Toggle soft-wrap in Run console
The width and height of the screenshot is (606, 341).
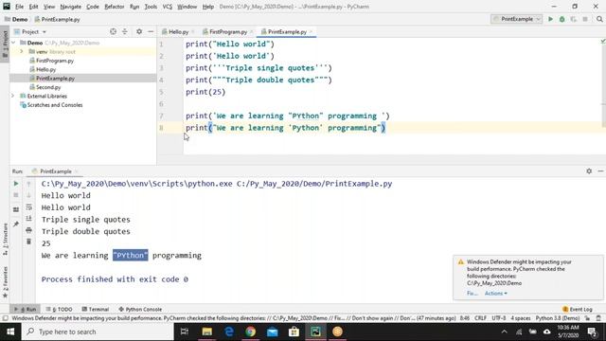[29, 207]
